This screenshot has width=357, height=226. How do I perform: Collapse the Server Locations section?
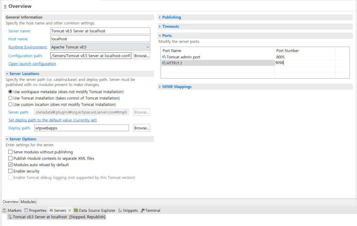point(7,74)
